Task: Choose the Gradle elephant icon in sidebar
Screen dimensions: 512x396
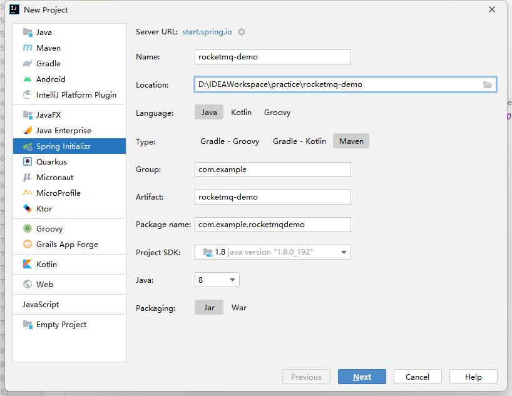Action: pos(28,64)
